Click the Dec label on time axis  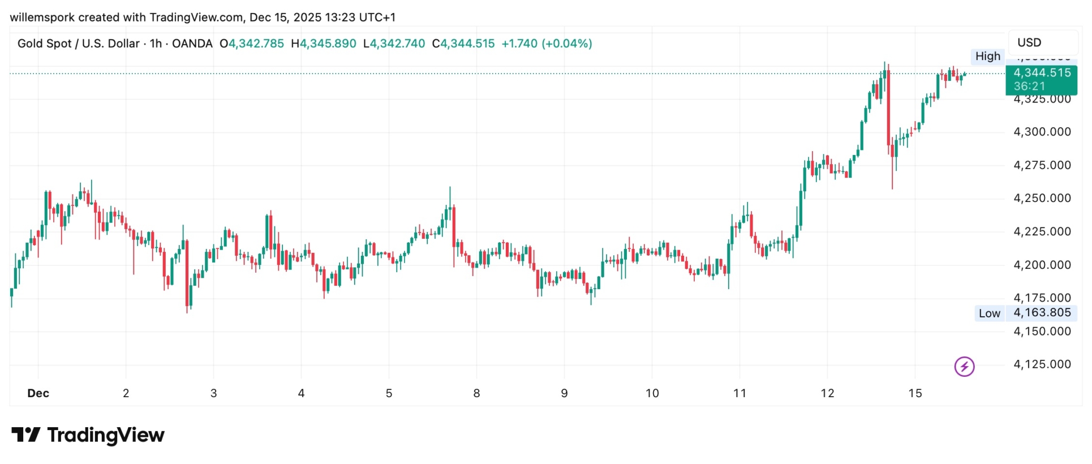pos(38,393)
